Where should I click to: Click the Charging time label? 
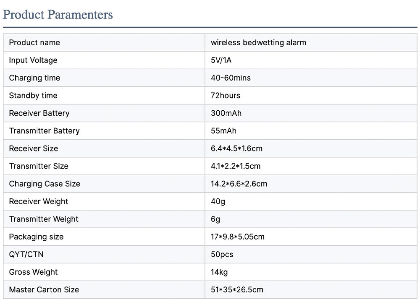(x=34, y=78)
